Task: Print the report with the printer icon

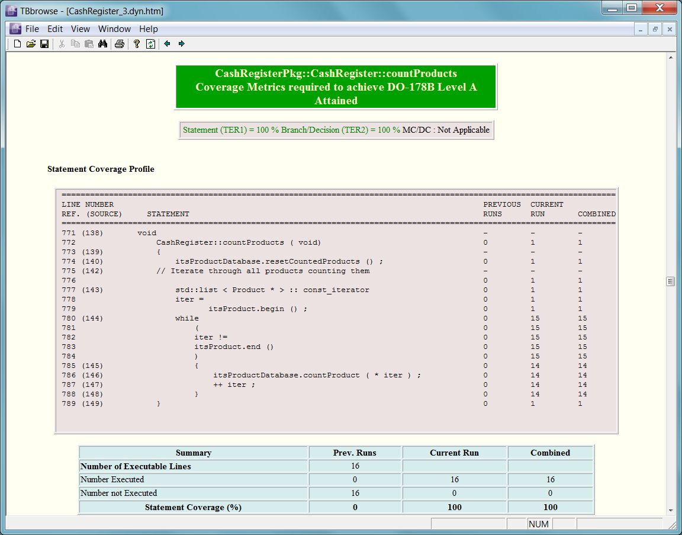Action: point(120,44)
